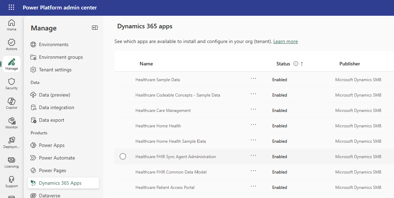394x198 pixels.
Task: Click the Power Apps icon
Action: [33, 145]
